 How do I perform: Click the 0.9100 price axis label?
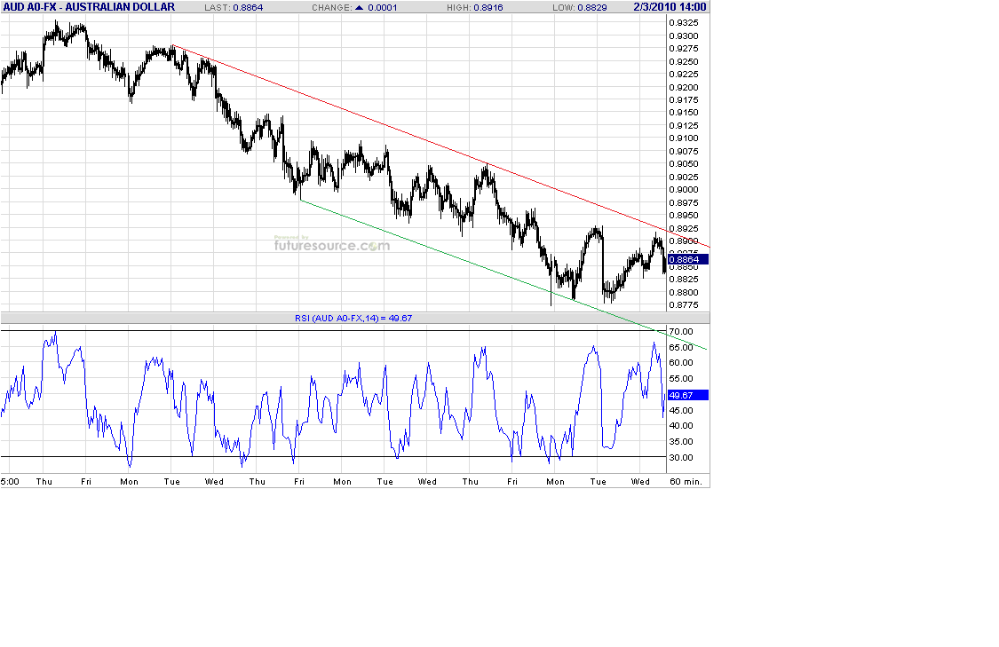pos(684,138)
